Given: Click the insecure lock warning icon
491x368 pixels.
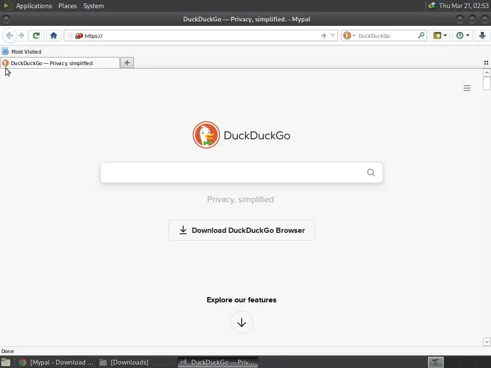Looking at the screenshot, I should (79, 35).
